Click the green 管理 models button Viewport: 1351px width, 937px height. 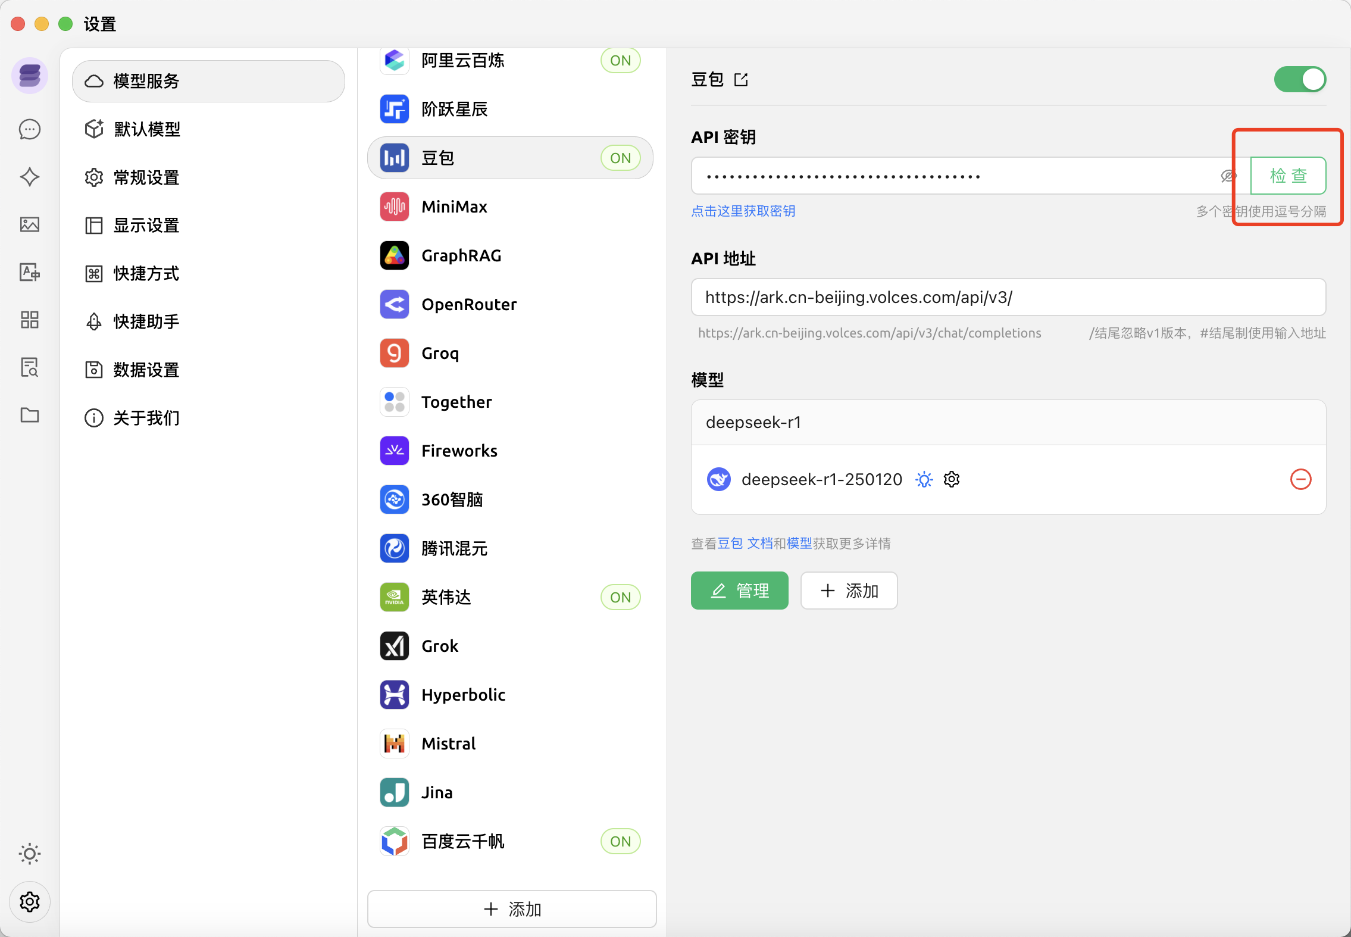tap(739, 591)
